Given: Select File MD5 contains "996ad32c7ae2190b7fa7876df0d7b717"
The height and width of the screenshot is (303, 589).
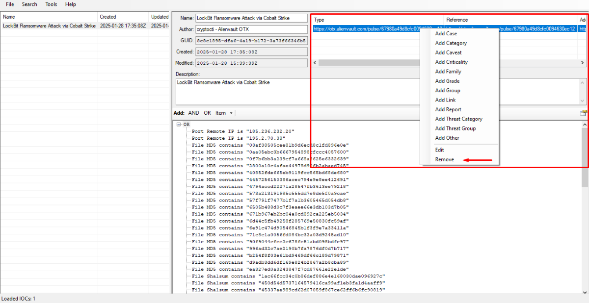Looking at the screenshot, I should click(270, 249).
